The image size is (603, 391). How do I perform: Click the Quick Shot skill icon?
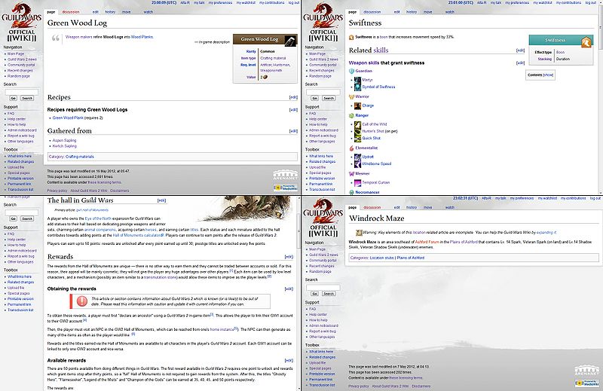(x=357, y=138)
